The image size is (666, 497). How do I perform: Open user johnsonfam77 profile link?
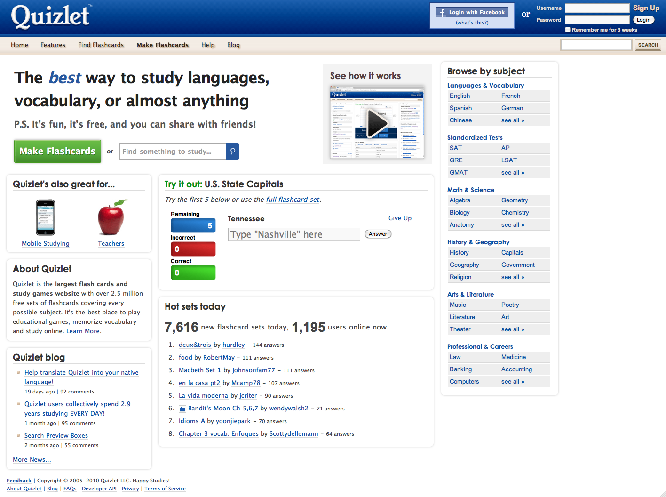[x=254, y=370]
